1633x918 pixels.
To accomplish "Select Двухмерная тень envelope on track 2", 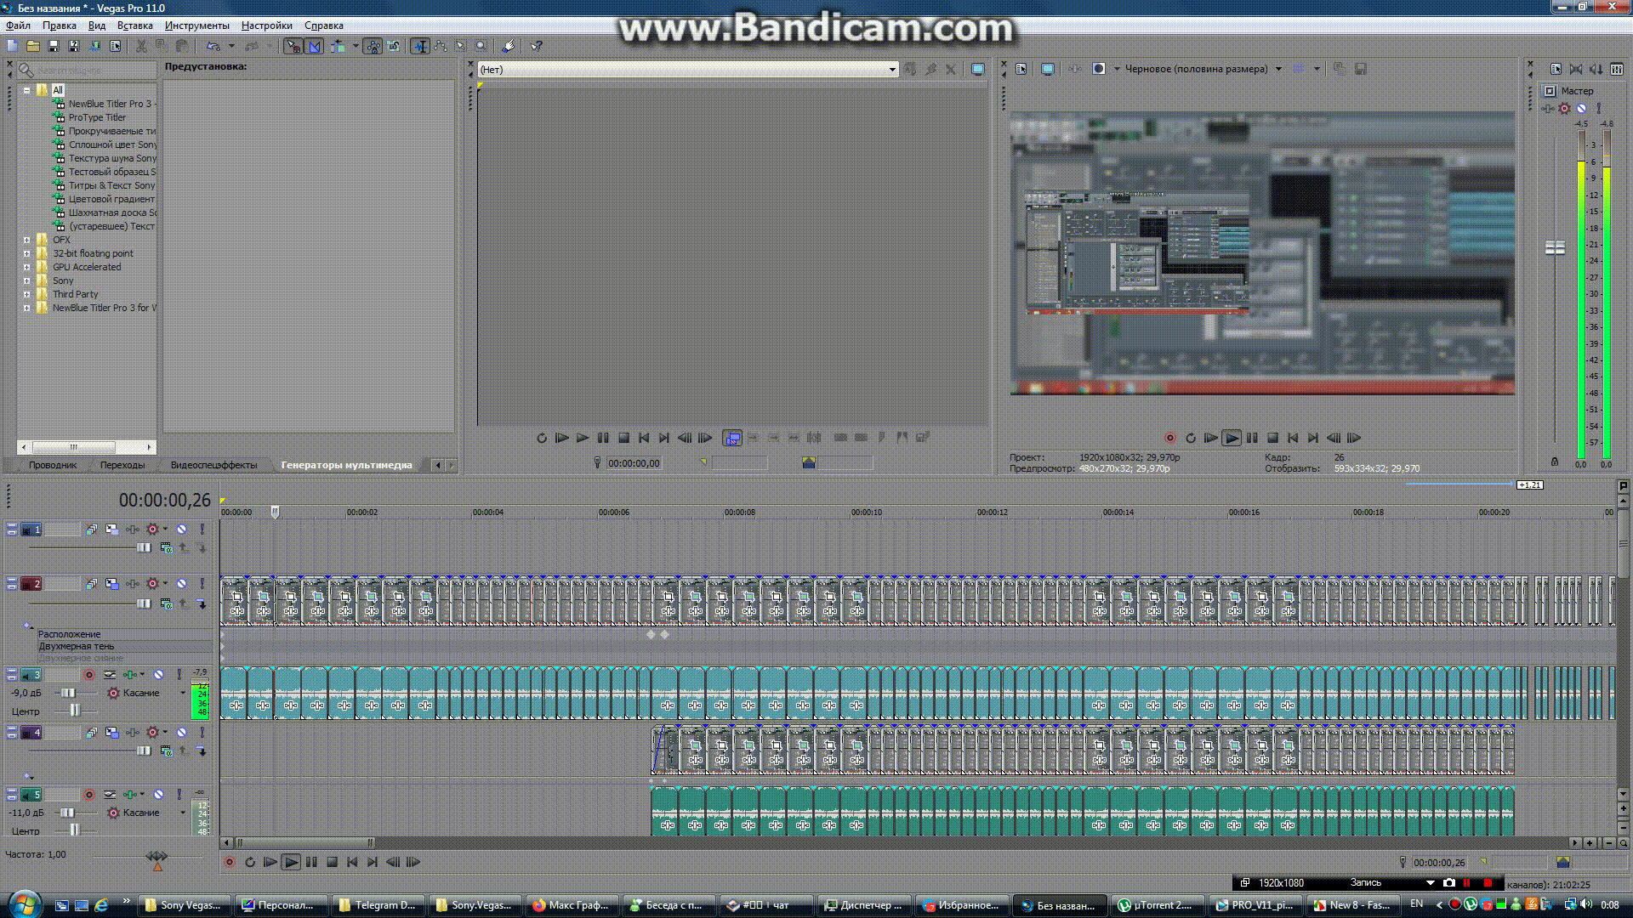I will coord(77,646).
